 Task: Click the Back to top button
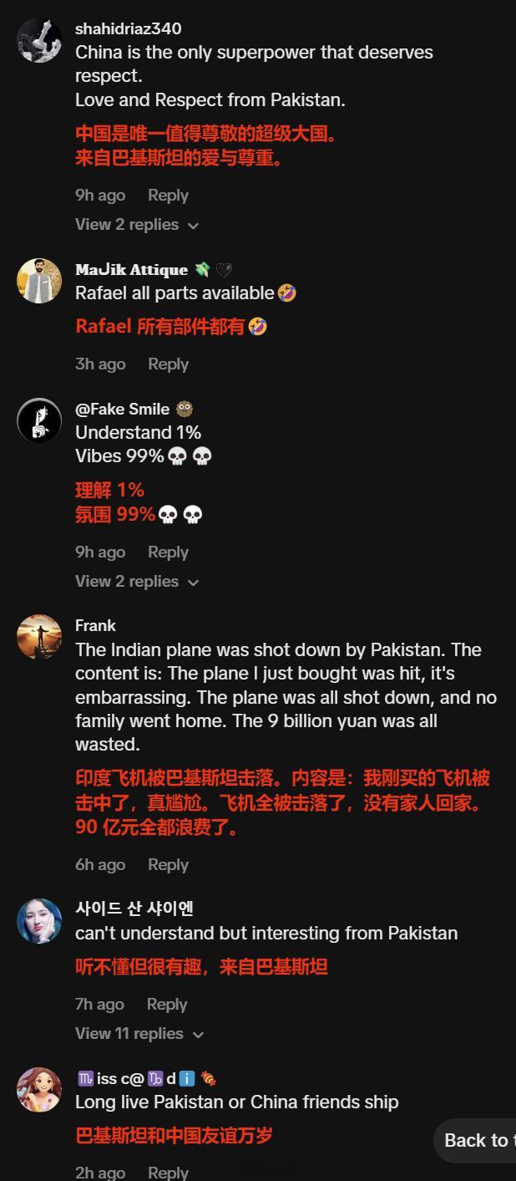coord(475,1141)
